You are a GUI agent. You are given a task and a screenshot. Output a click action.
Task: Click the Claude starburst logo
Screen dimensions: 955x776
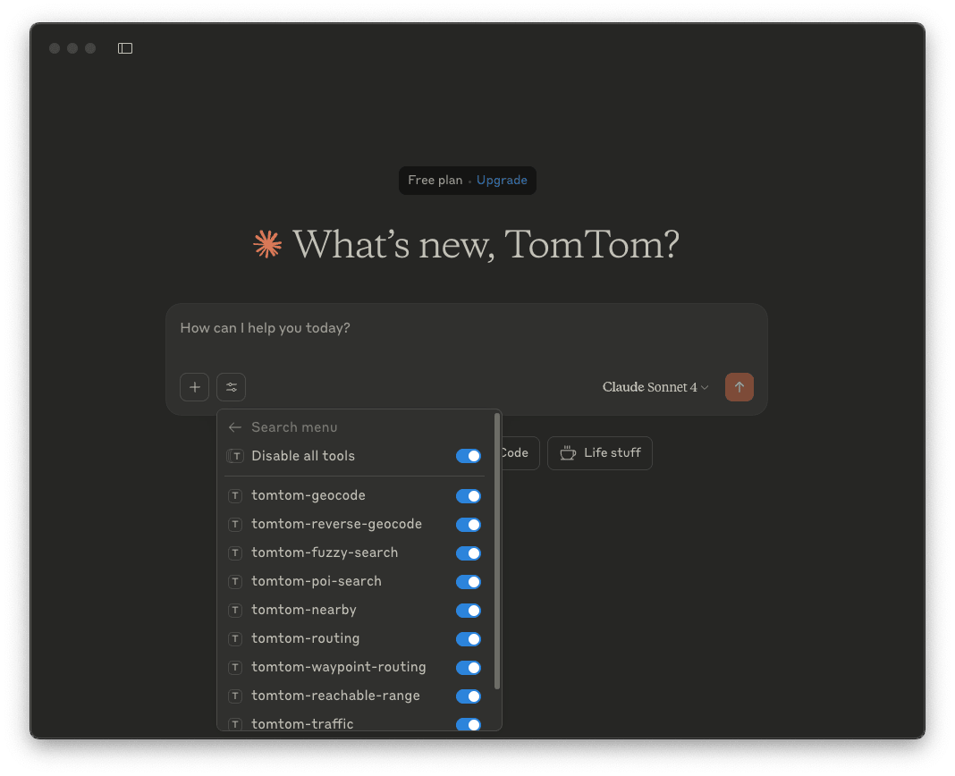tap(267, 244)
